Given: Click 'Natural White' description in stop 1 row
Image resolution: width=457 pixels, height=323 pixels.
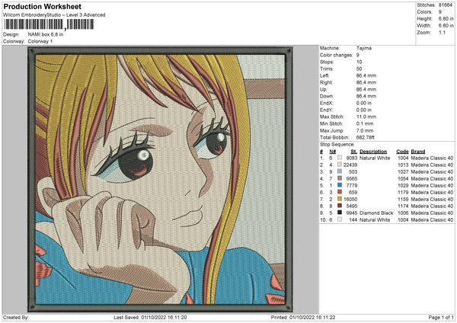Looking at the screenshot, I should 375,158.
